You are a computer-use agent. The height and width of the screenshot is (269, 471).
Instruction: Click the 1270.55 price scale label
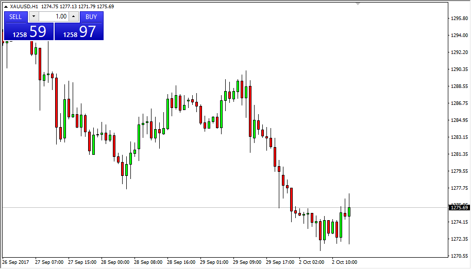coord(459,256)
